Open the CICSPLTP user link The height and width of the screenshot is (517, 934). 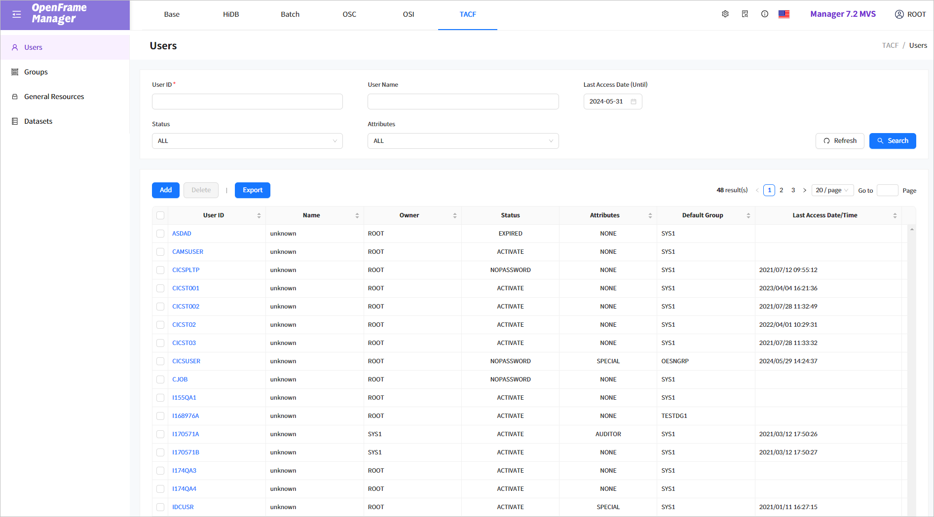click(x=186, y=270)
